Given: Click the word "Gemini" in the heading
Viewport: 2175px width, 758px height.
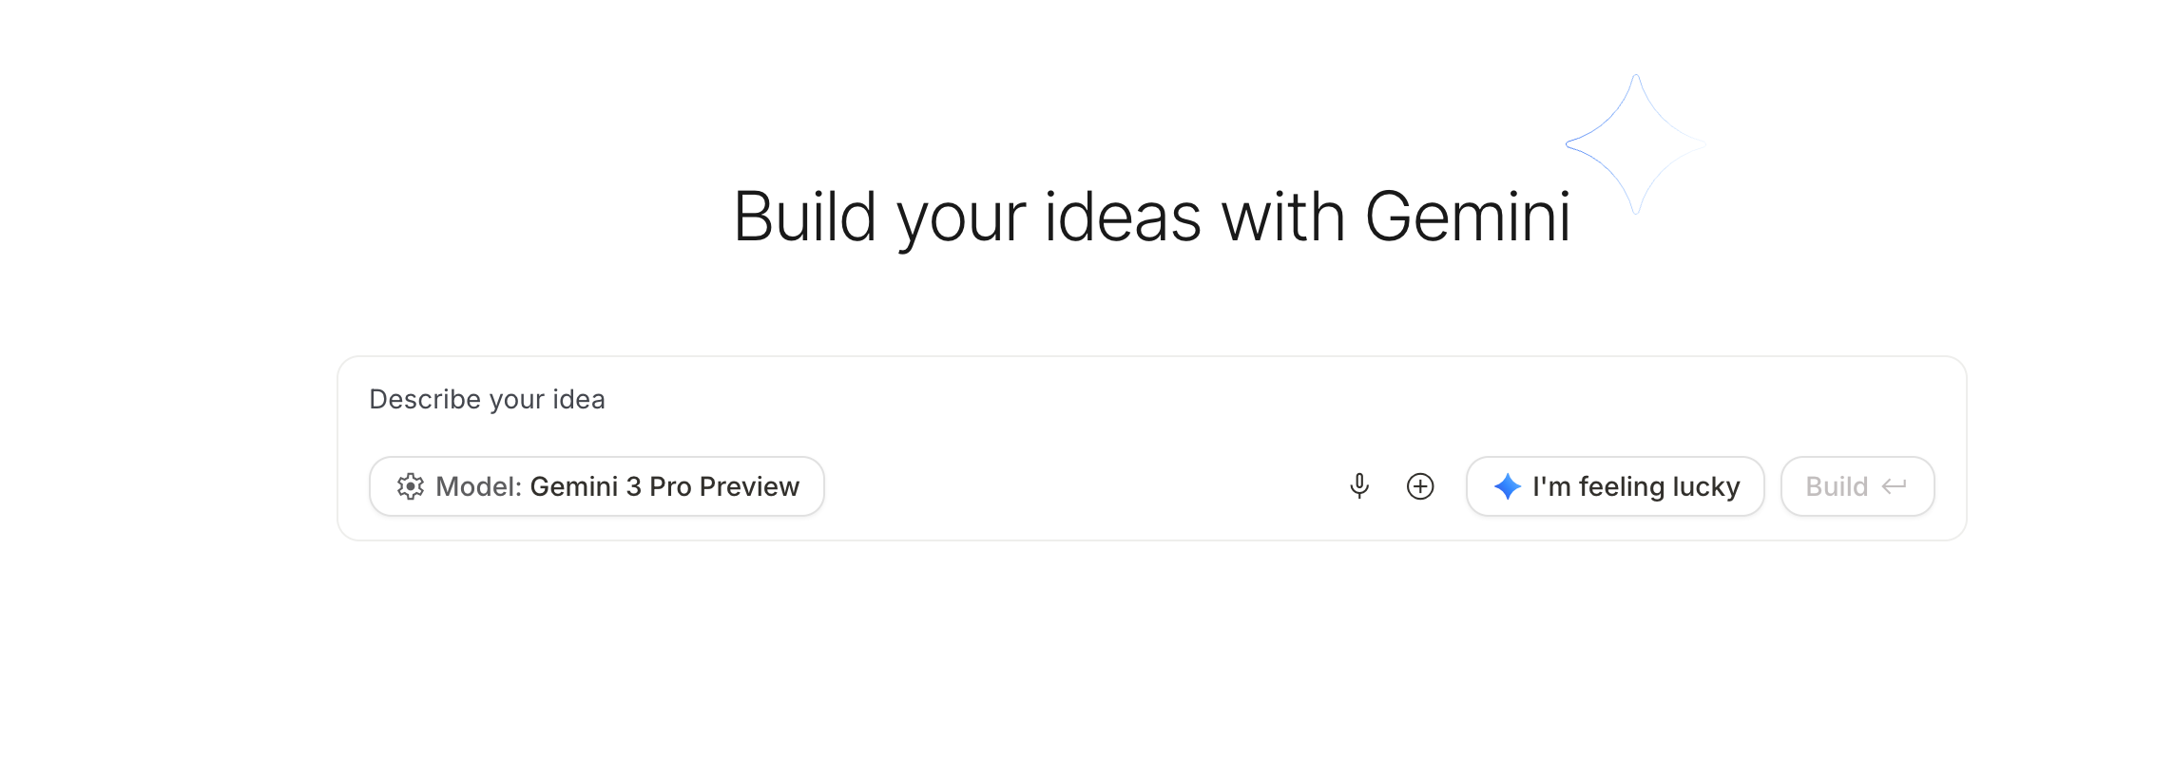Looking at the screenshot, I should (1467, 218).
